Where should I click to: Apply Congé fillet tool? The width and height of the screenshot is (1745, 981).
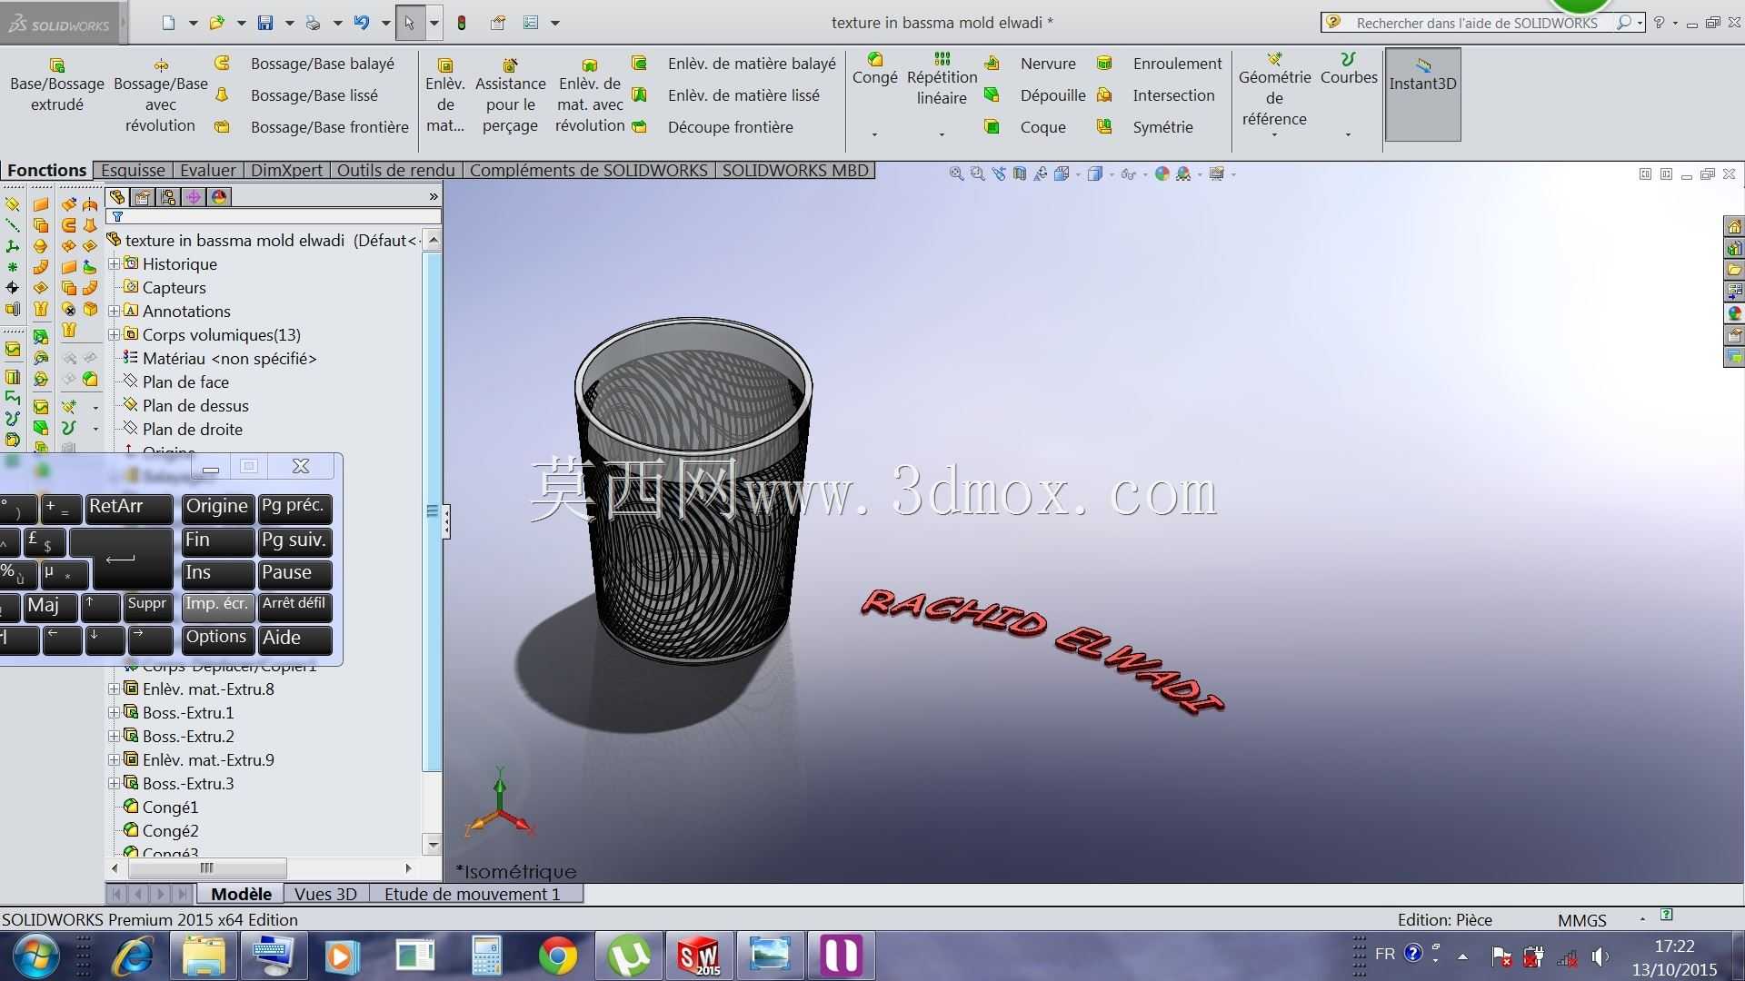point(874,69)
